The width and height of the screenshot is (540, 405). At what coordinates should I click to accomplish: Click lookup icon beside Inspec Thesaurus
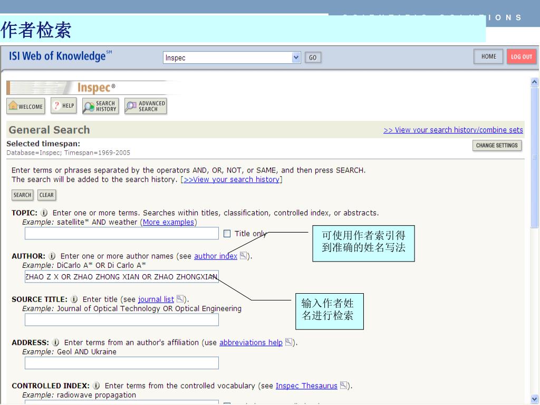(x=343, y=385)
